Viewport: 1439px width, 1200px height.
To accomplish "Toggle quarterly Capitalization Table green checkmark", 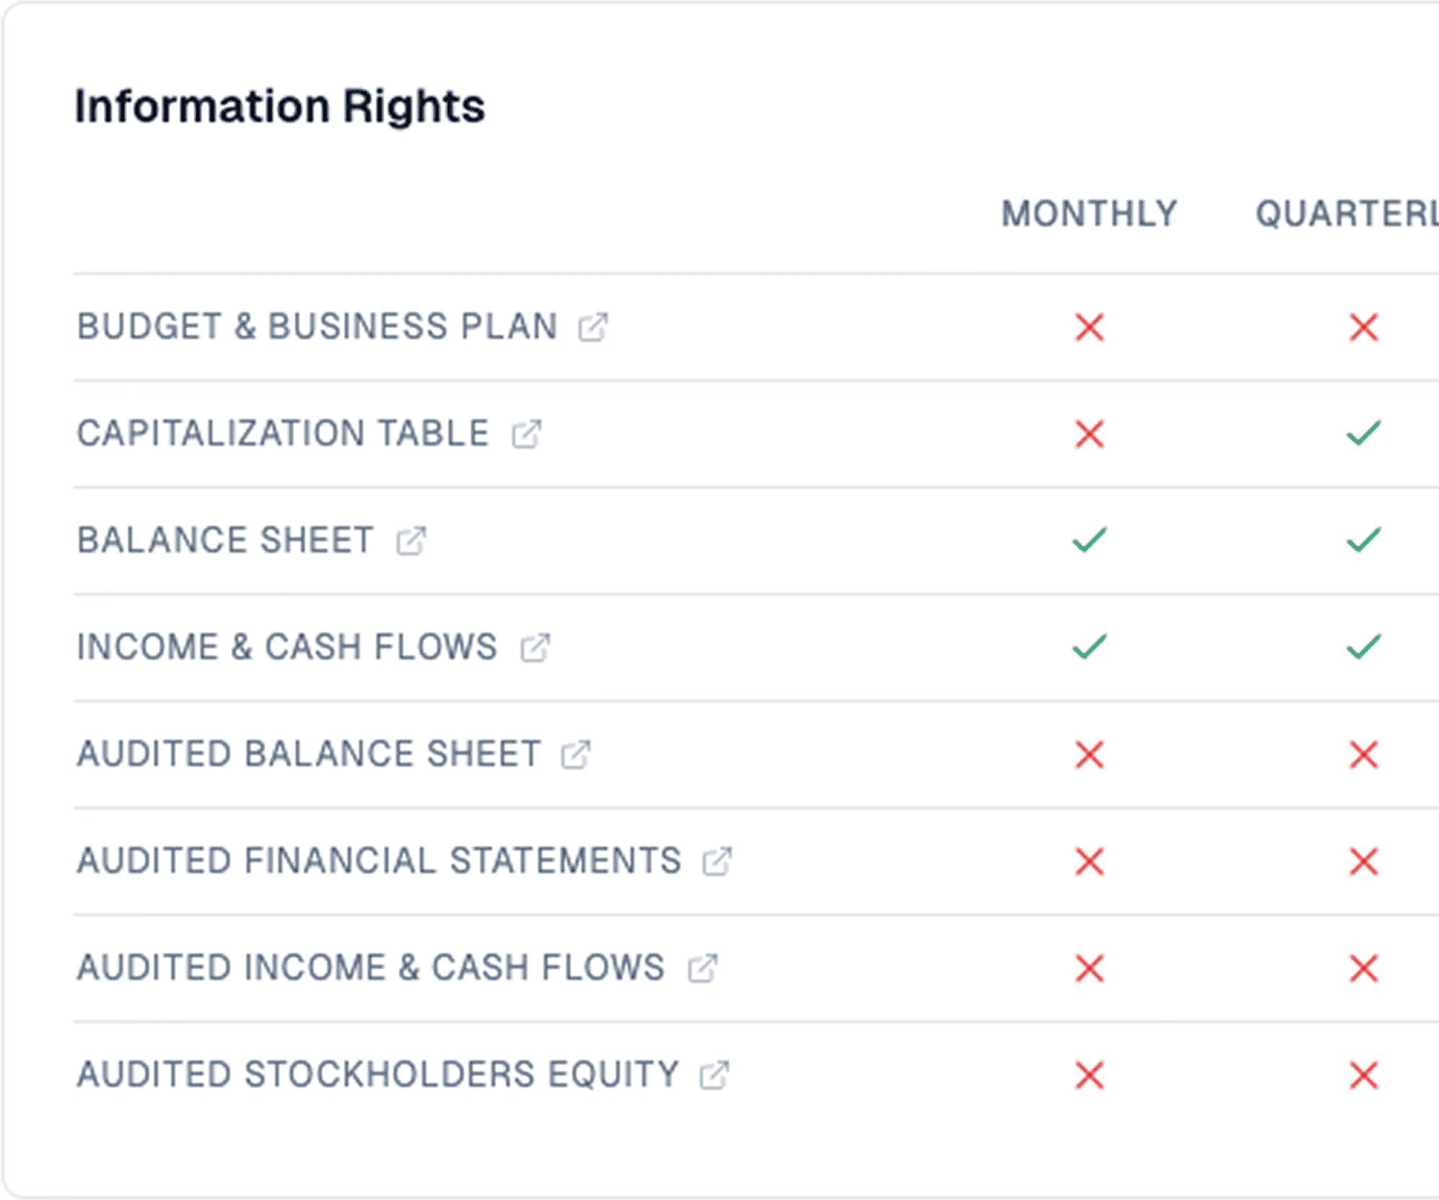I will click(x=1363, y=433).
